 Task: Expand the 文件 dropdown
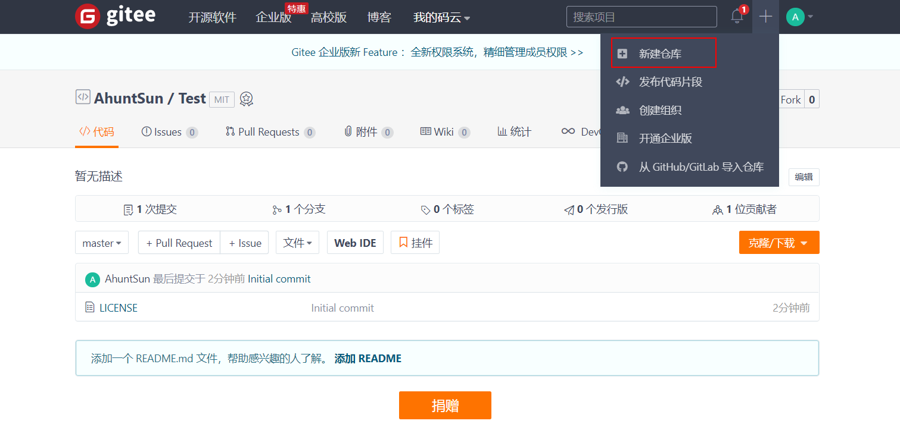click(297, 243)
